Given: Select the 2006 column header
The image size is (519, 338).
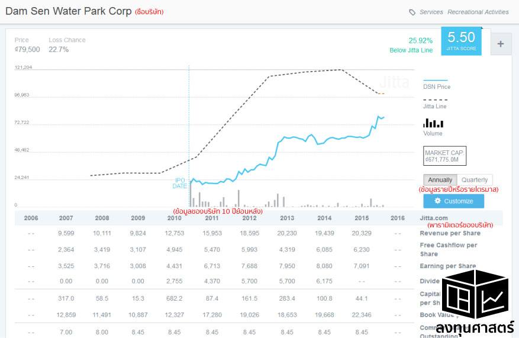Looking at the screenshot, I should 31,218.
